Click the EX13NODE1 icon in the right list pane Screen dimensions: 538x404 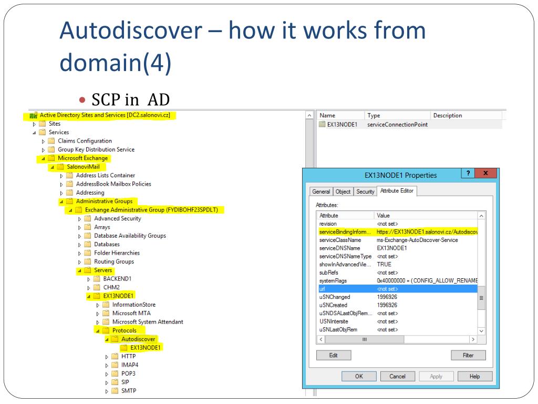pyautogui.click(x=322, y=124)
